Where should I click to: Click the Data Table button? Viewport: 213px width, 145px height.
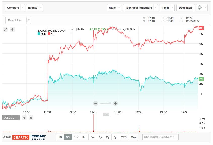[186, 8]
